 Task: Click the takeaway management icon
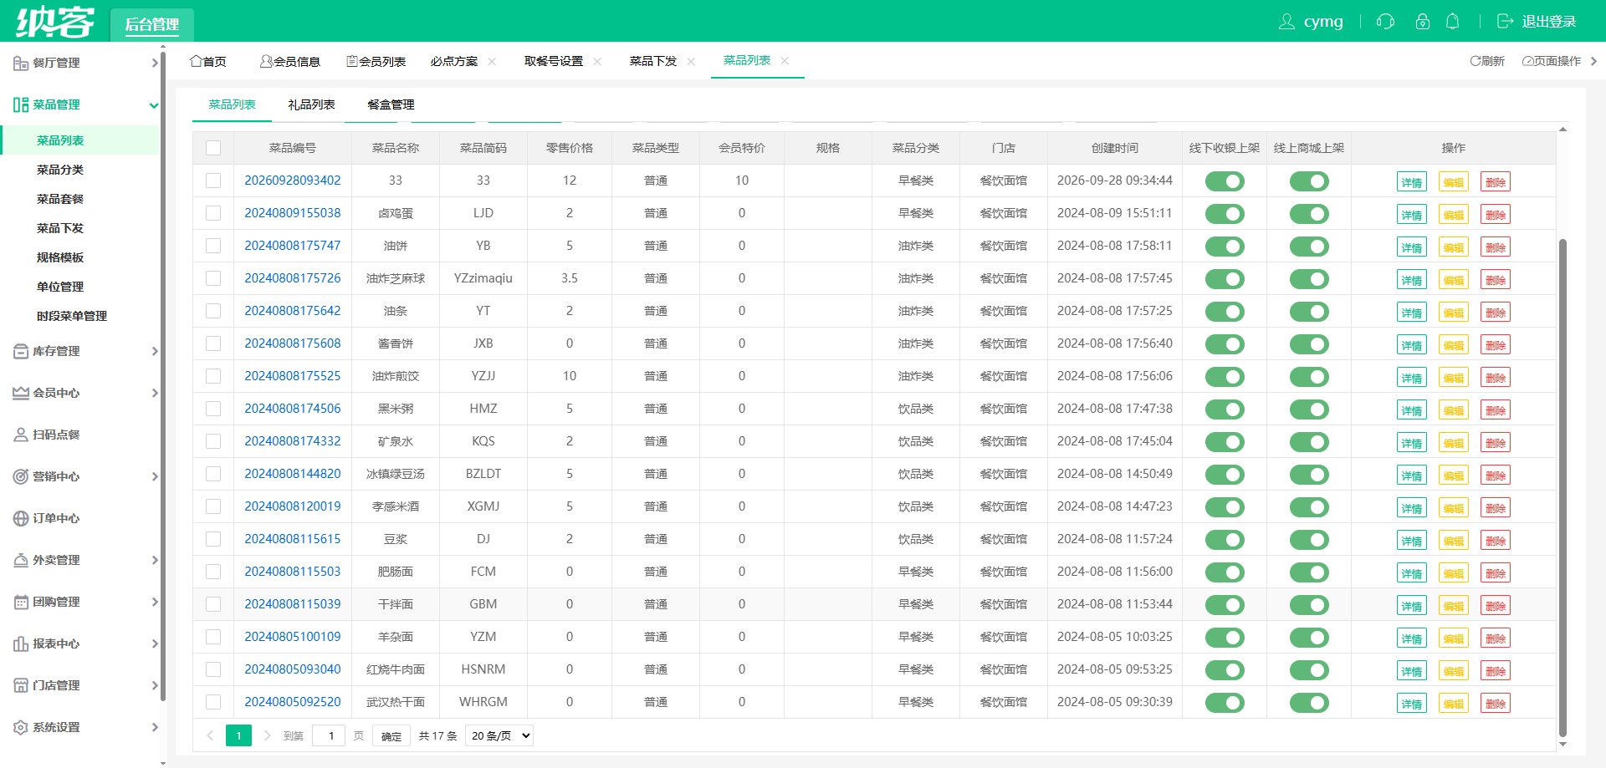(x=21, y=560)
